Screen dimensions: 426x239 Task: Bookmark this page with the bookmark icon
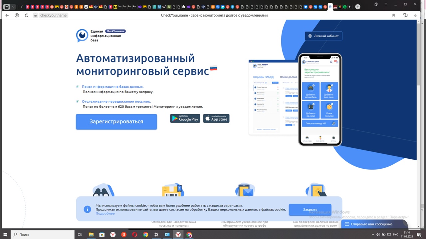click(393, 15)
